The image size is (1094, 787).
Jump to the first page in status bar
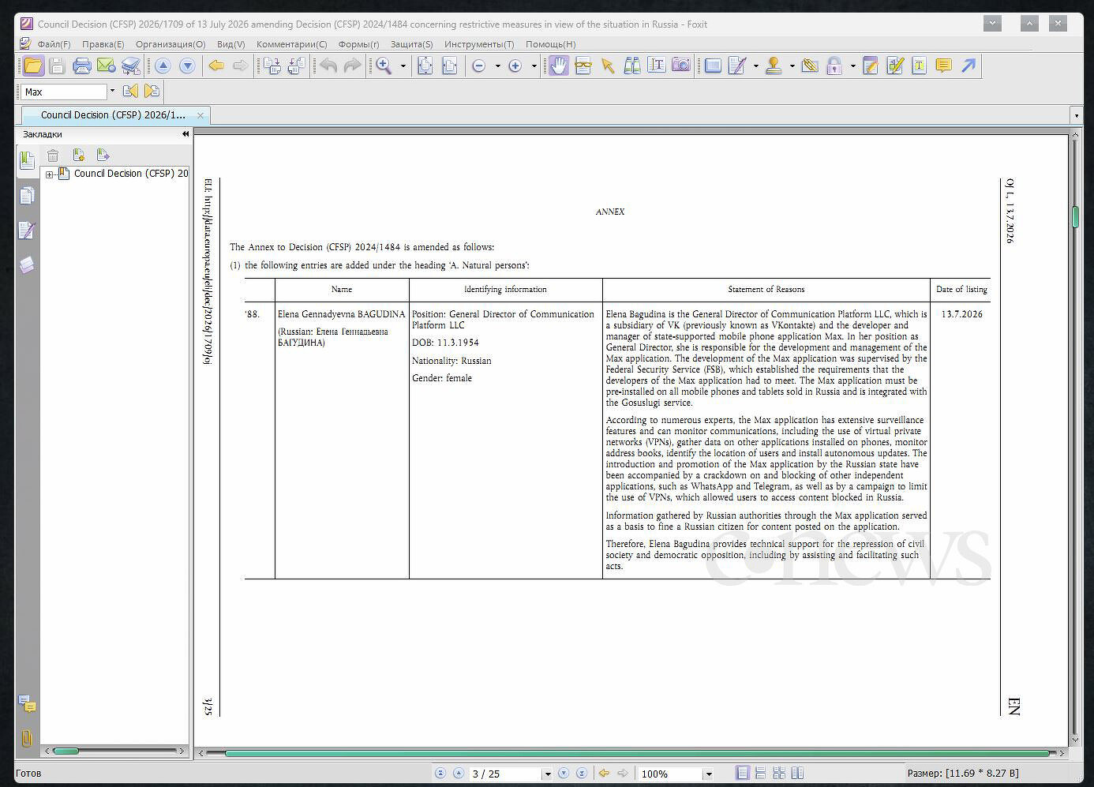[440, 774]
